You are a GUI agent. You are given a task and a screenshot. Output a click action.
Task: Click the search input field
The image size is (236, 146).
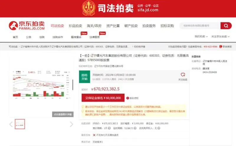(x=200, y=26)
